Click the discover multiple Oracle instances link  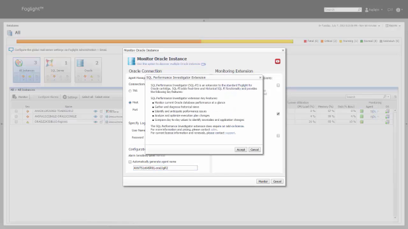[x=168, y=64]
